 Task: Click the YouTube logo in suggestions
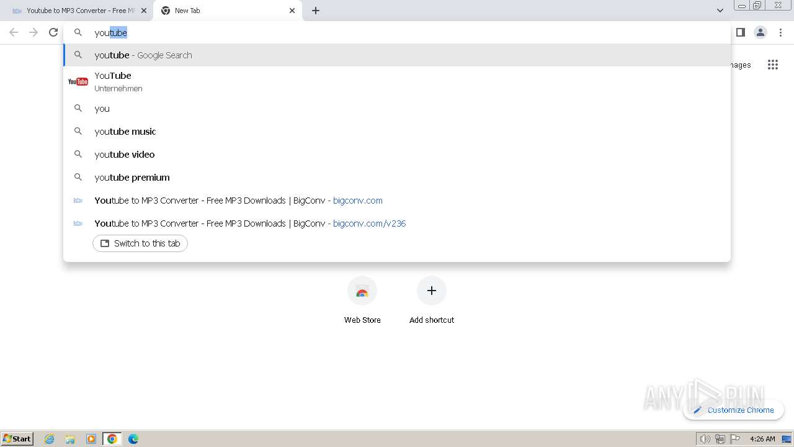click(x=78, y=81)
